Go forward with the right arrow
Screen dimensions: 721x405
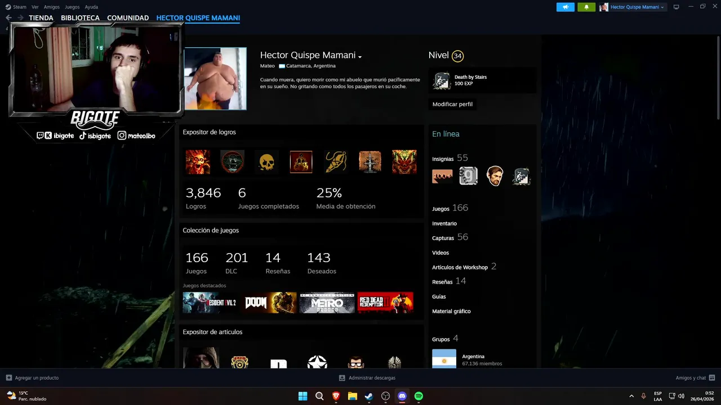(x=20, y=18)
